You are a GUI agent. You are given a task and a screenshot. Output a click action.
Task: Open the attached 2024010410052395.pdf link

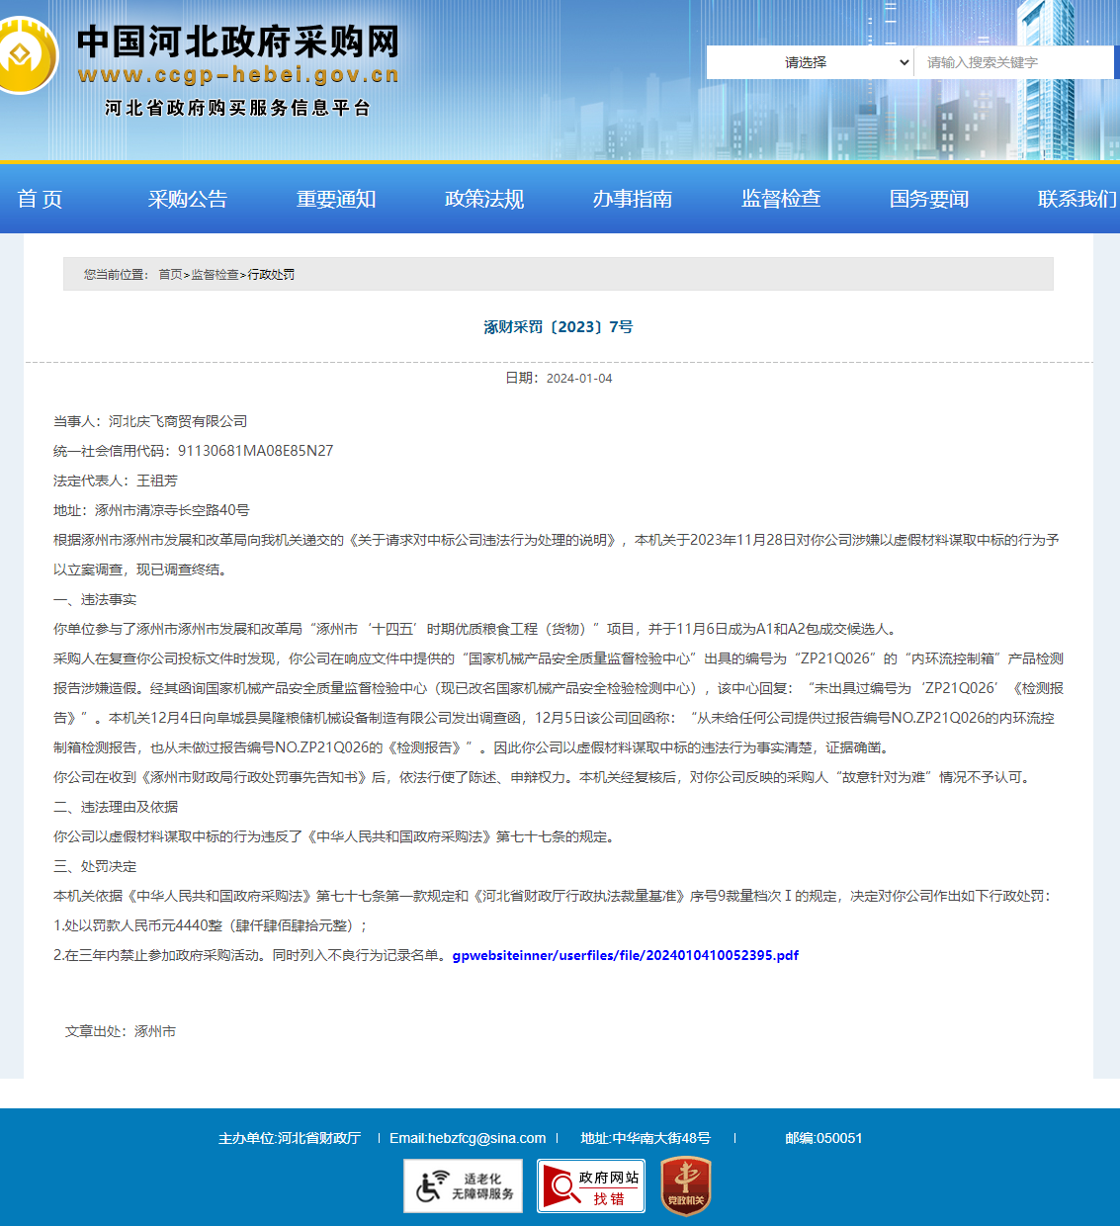(x=625, y=955)
